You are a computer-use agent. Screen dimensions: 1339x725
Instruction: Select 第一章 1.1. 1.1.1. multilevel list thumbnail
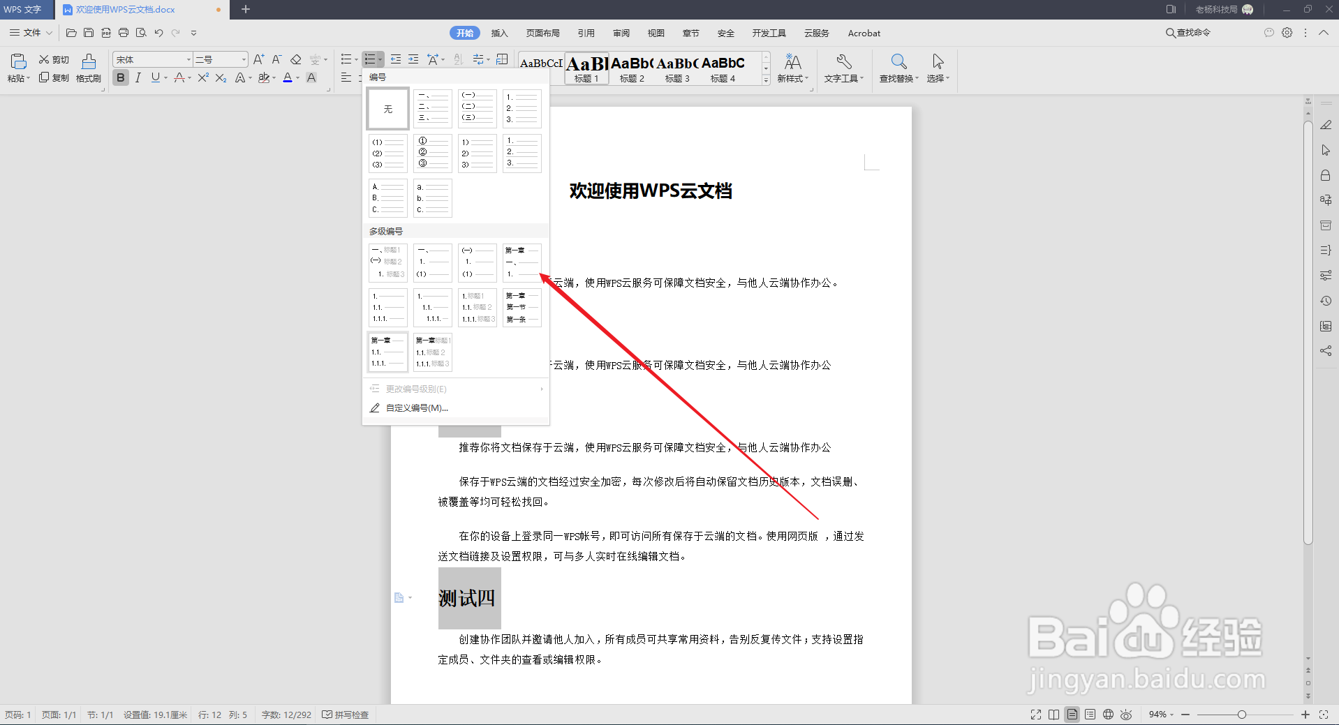[x=387, y=352]
